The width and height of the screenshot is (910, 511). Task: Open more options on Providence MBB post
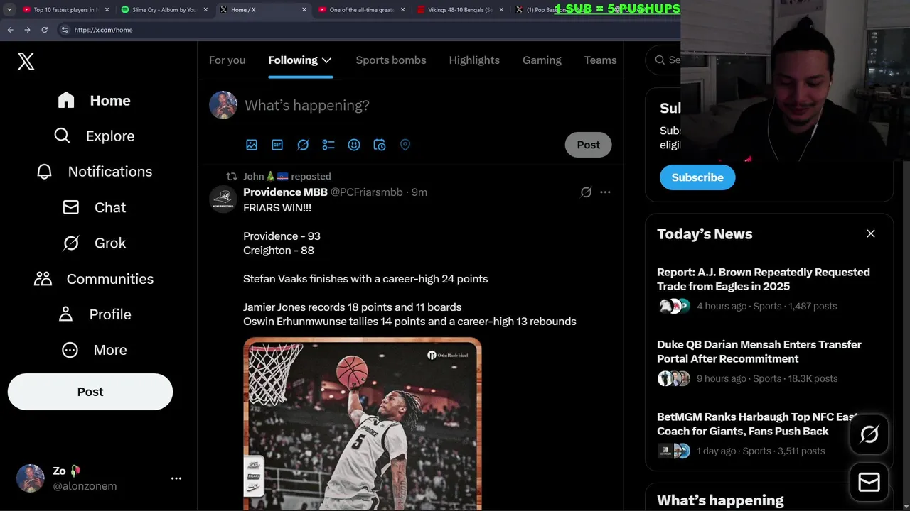pos(605,192)
